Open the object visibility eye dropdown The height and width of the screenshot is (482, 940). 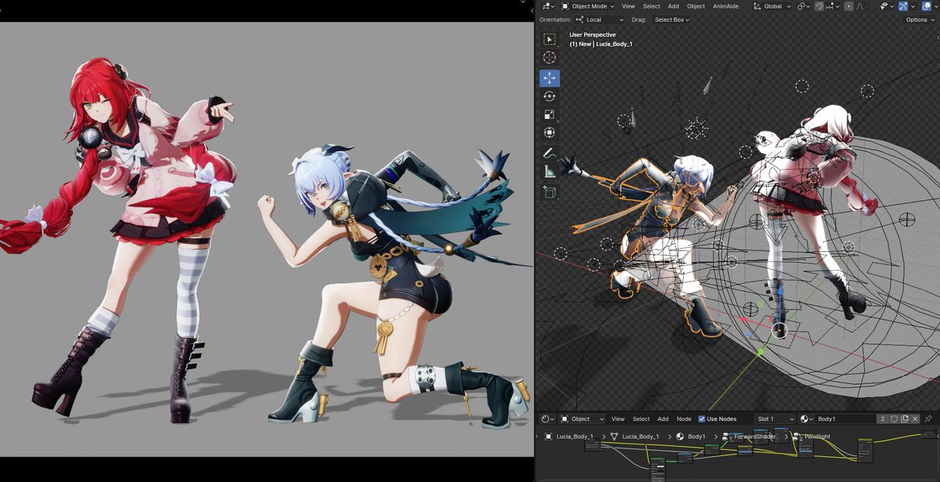pos(887,6)
